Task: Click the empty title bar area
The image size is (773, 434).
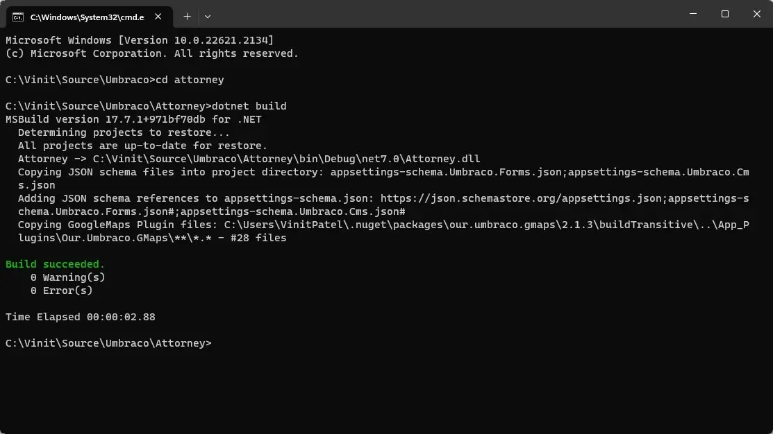Action: pos(444,14)
